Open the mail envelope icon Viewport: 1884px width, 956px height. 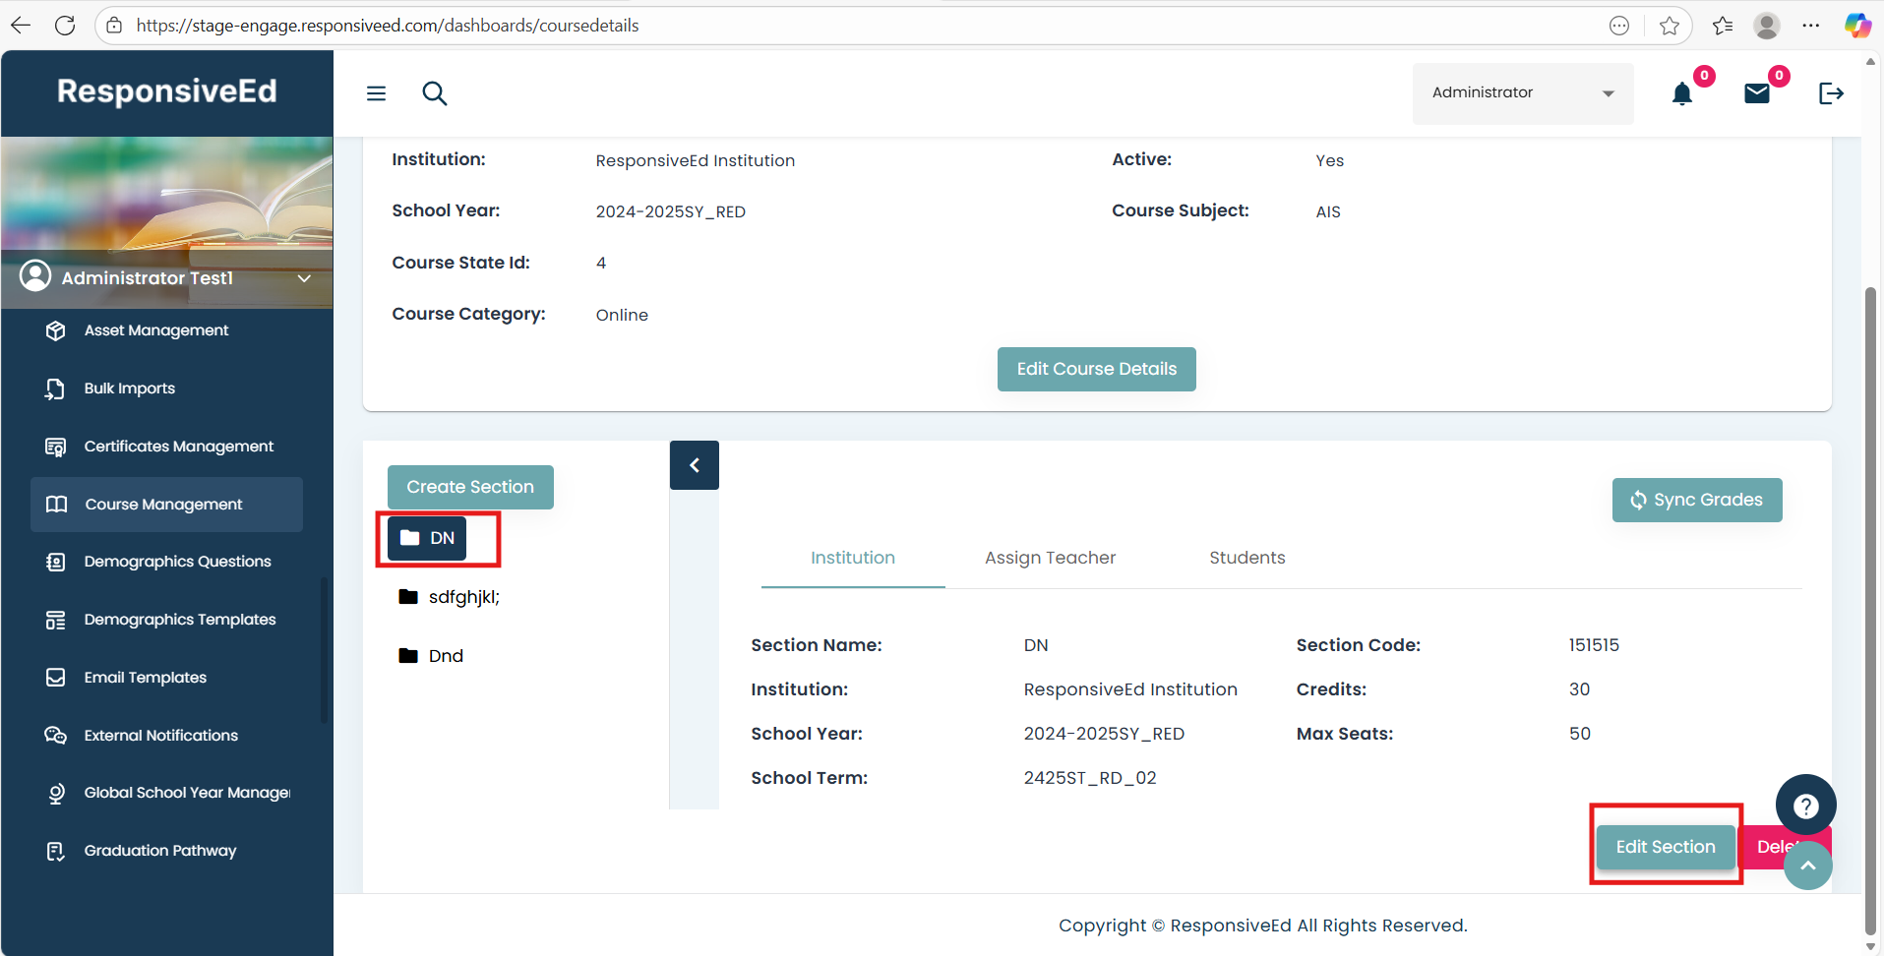(1757, 93)
